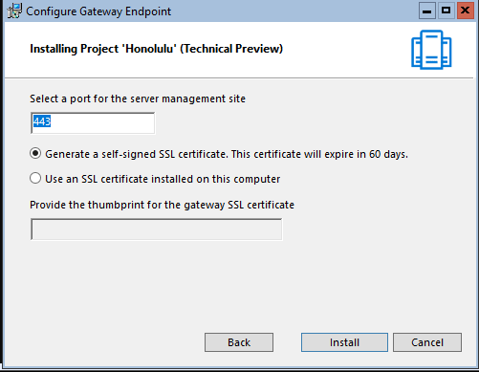Minimize the Configure Gateway Endpoint window
Viewport: 479px width, 372px height.
(x=427, y=11)
